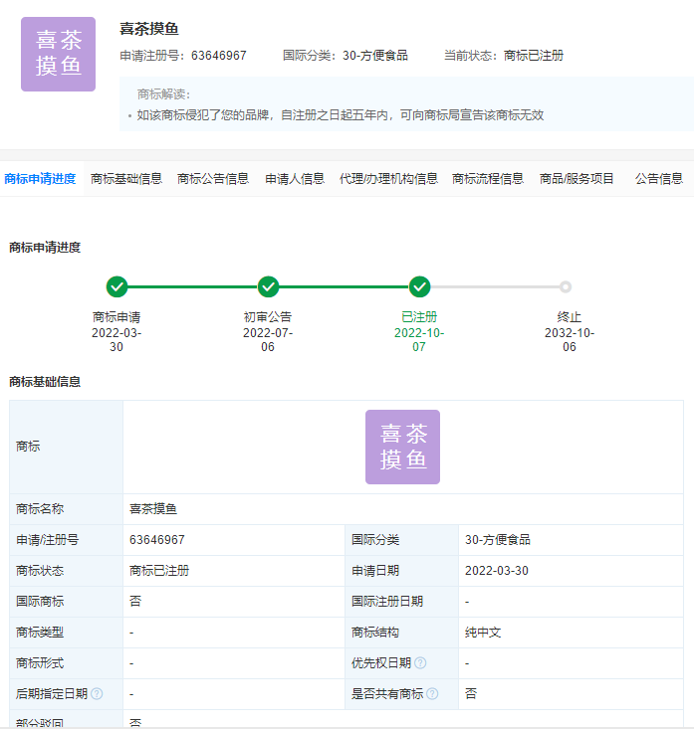The height and width of the screenshot is (729, 694).
Task: Click the 30-方便食品 table cell
Action: click(x=571, y=540)
